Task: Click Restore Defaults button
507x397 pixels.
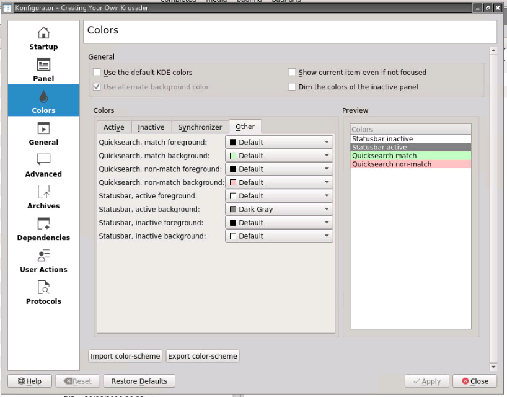Action: click(x=139, y=381)
